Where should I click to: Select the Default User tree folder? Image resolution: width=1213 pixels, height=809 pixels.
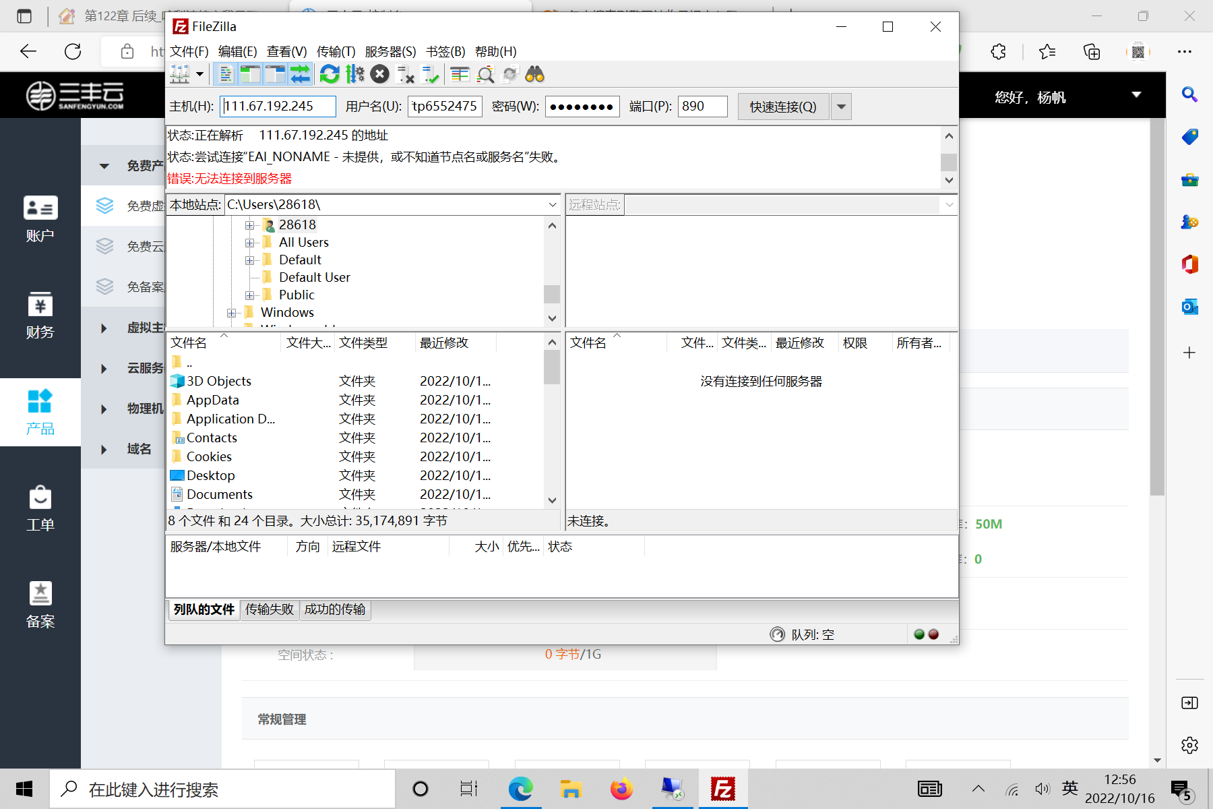click(x=314, y=277)
